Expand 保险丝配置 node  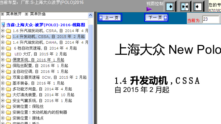tap(3, 65)
